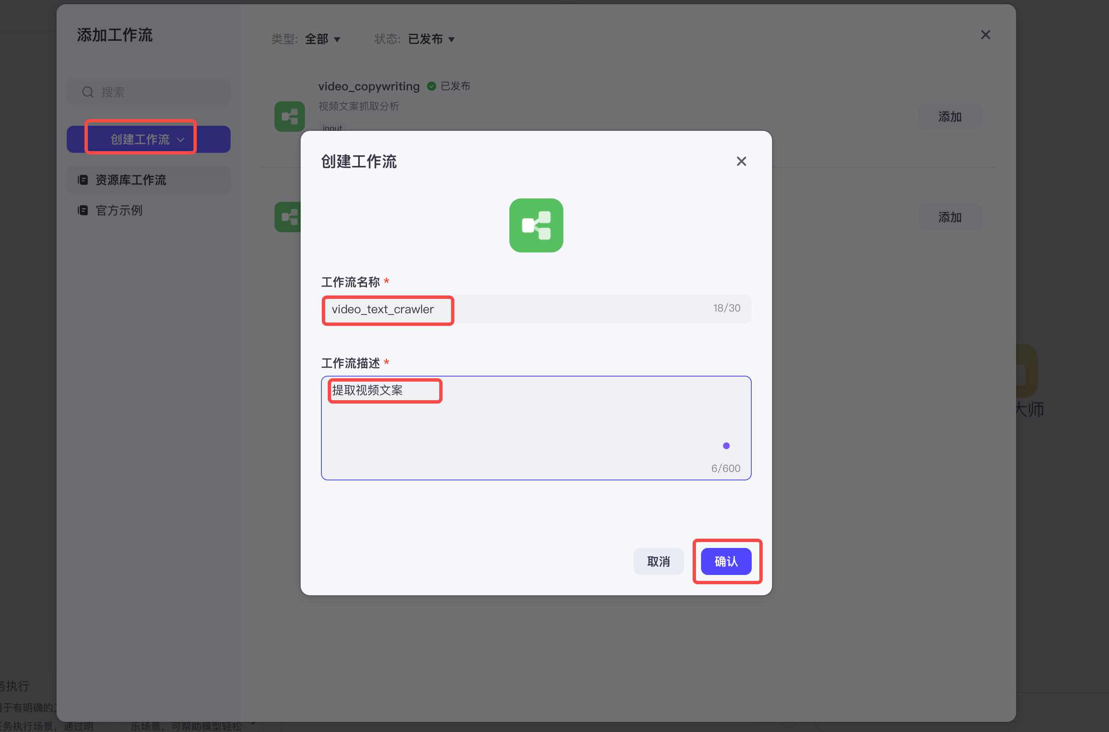Image resolution: width=1109 pixels, height=732 pixels.
Task: Click the 取消 button
Action: [658, 561]
